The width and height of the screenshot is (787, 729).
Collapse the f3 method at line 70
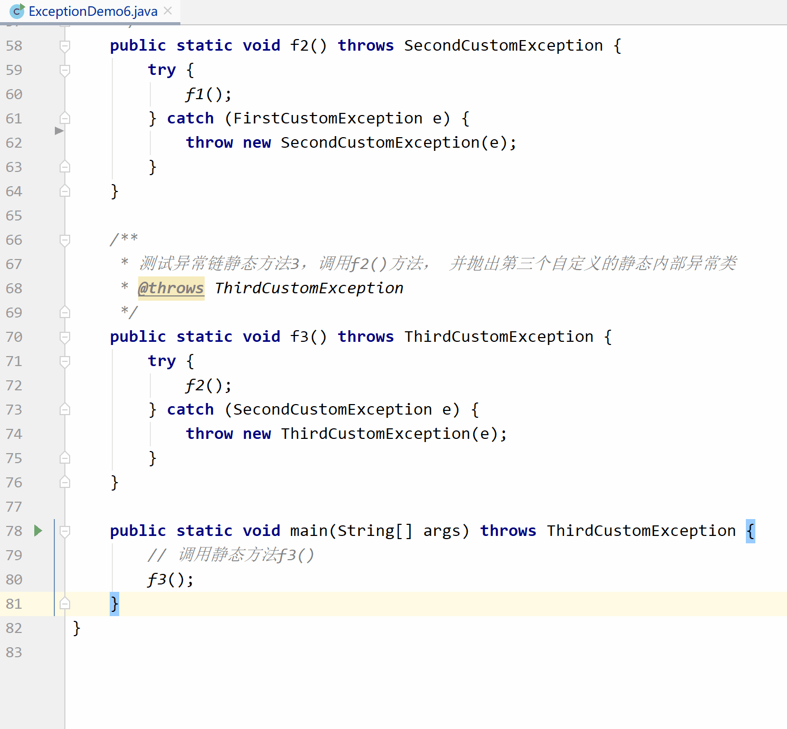[65, 337]
